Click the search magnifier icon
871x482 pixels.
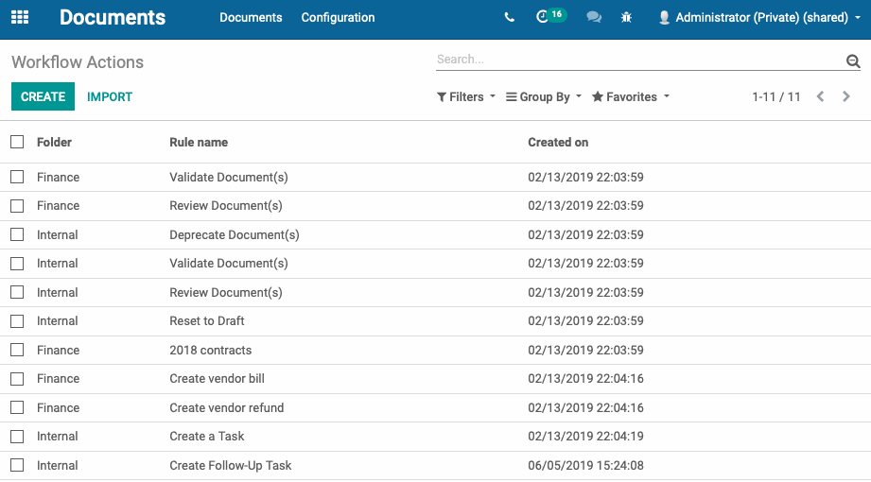coord(853,60)
